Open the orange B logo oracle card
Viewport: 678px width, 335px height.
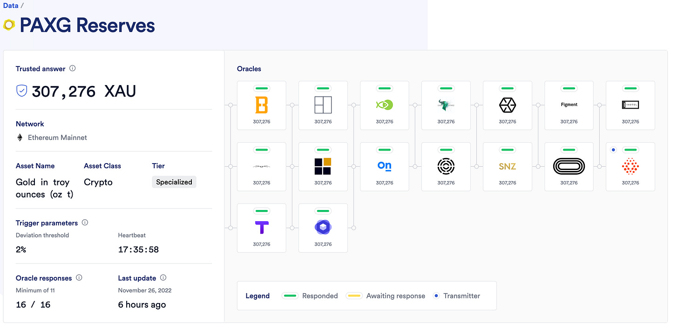(261, 105)
